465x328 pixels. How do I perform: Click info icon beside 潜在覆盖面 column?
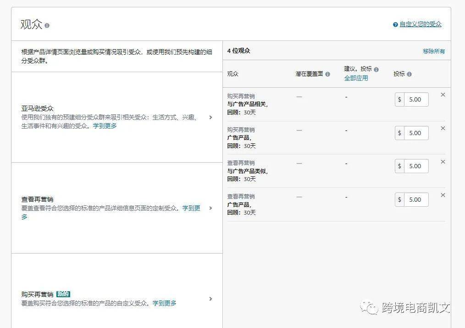[x=327, y=74]
